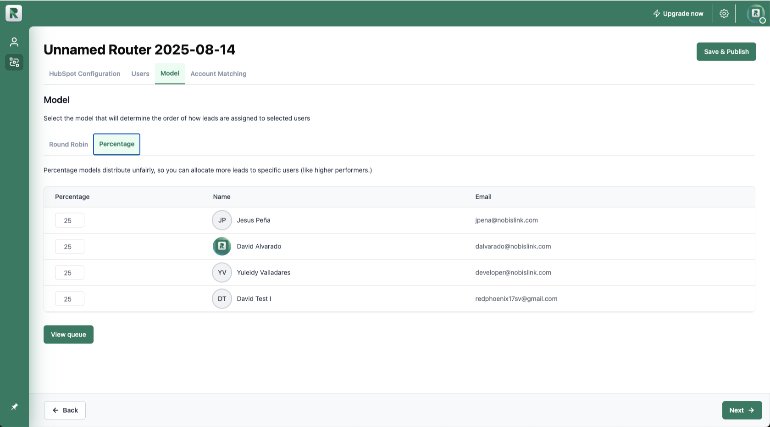
Task: Click Upgrade now link
Action: click(678, 14)
